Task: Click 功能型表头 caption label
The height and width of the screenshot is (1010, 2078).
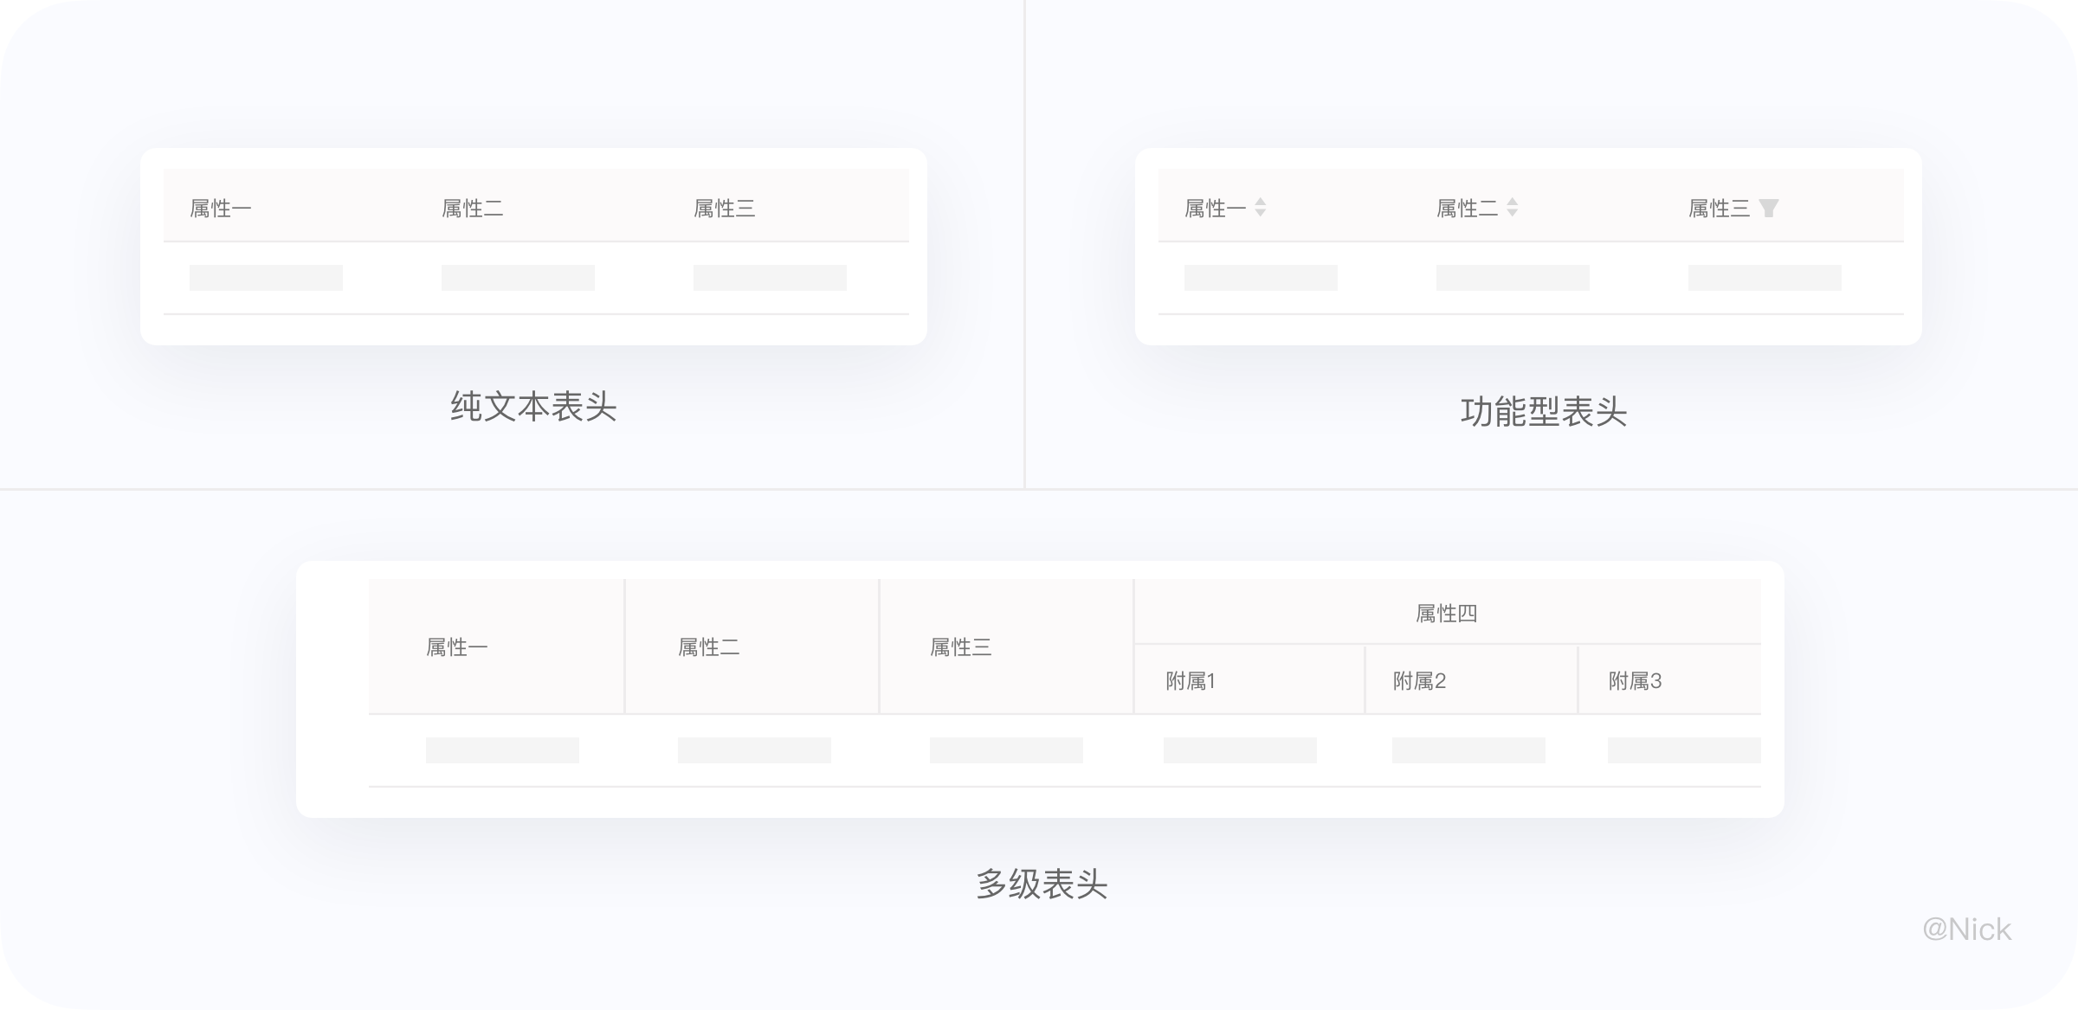Action: point(1544,412)
